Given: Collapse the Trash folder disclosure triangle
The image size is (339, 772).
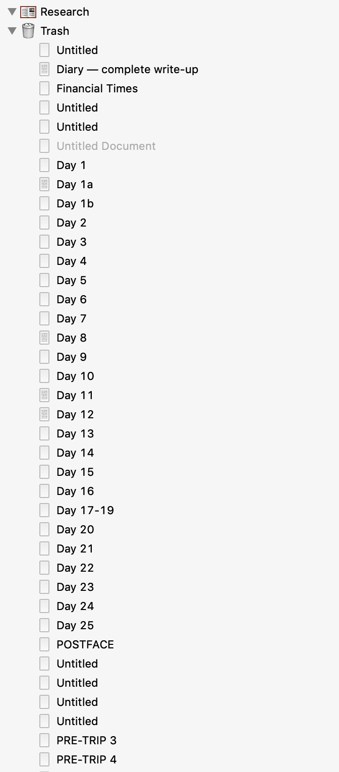Looking at the screenshot, I should (12, 31).
